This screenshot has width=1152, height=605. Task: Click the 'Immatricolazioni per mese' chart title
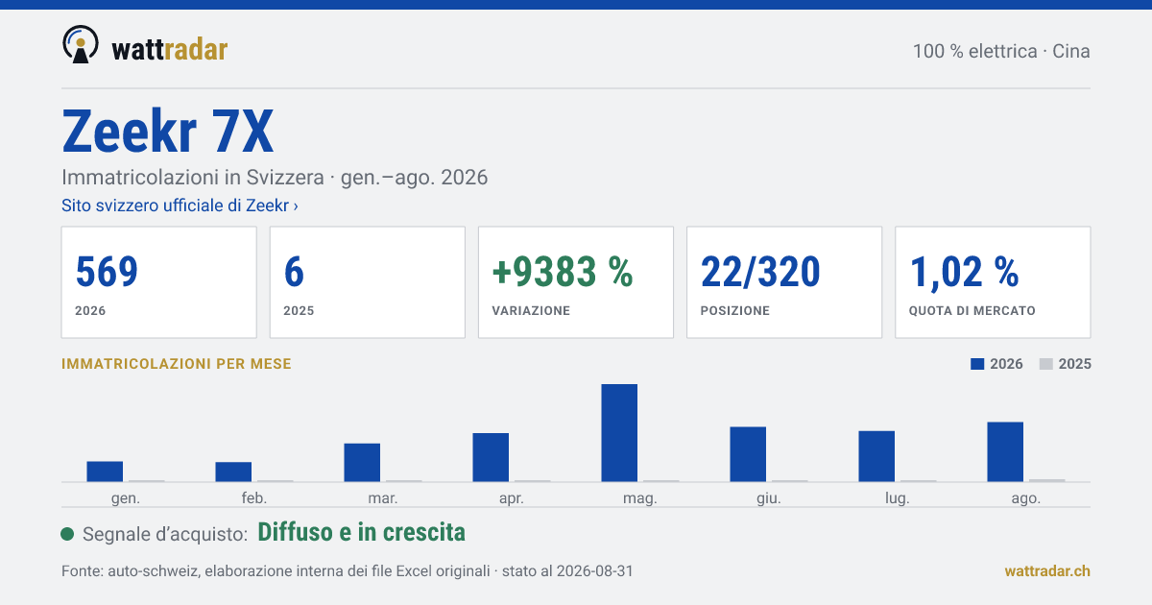pyautogui.click(x=177, y=364)
